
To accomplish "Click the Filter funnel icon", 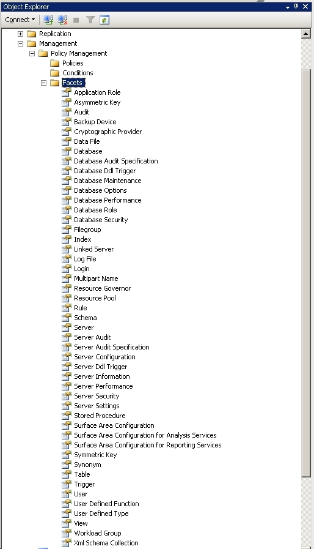I will [90, 20].
